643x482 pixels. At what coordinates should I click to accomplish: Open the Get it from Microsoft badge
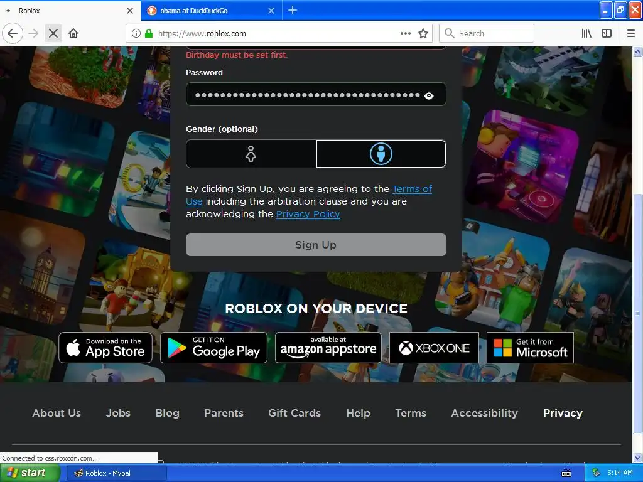pyautogui.click(x=530, y=348)
